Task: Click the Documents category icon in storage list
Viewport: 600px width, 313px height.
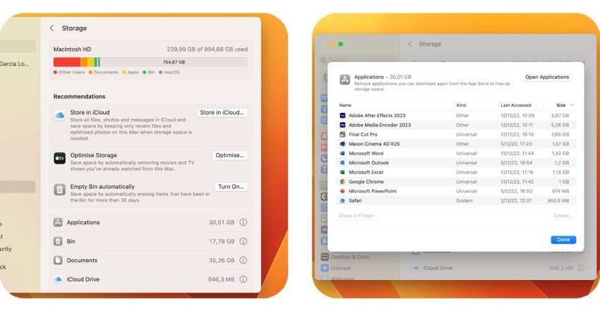Action: (x=58, y=260)
